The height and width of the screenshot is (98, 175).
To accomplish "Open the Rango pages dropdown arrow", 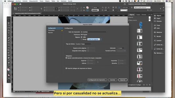I will click(x=101, y=39).
